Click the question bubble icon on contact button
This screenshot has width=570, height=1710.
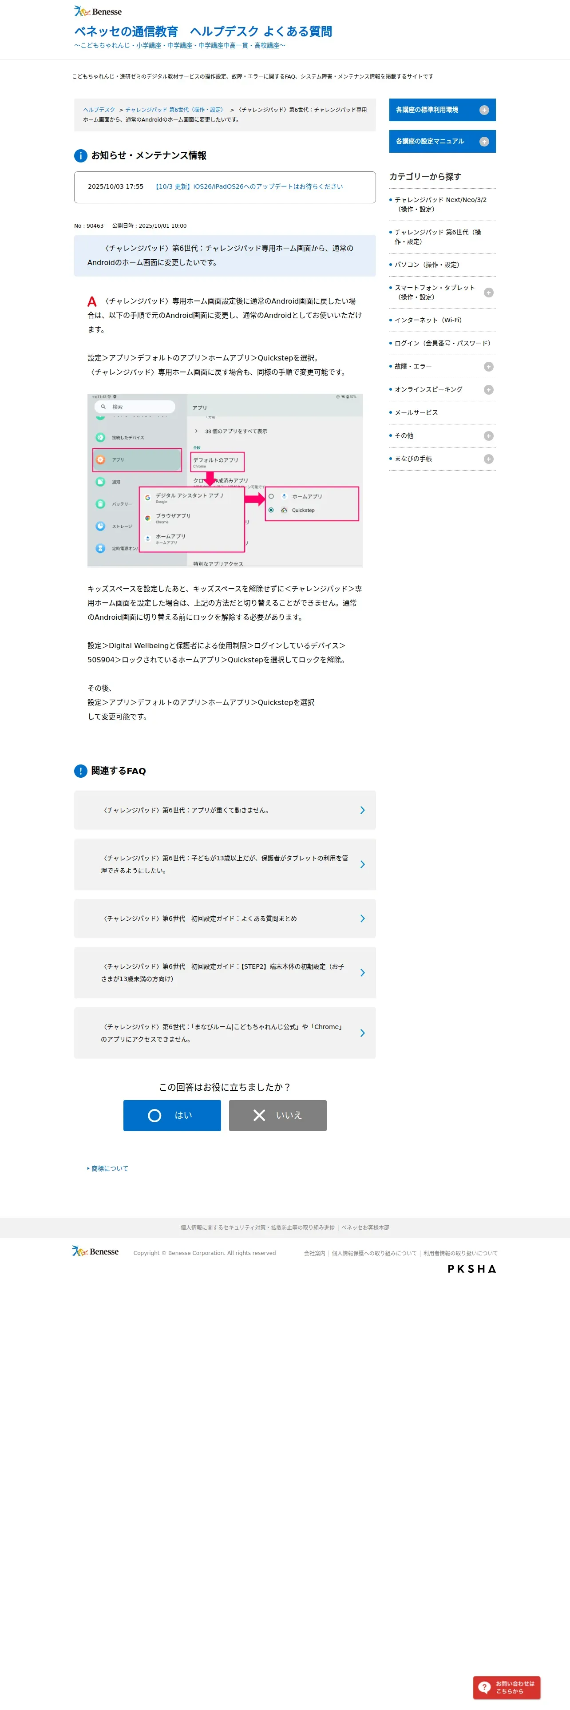point(484,1687)
